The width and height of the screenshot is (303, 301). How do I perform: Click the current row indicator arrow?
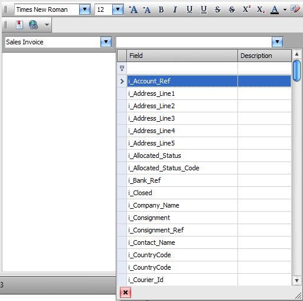coord(122,81)
